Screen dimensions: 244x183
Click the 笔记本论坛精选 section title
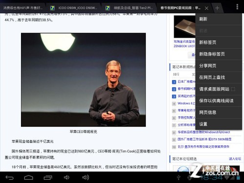[x=184, y=159]
